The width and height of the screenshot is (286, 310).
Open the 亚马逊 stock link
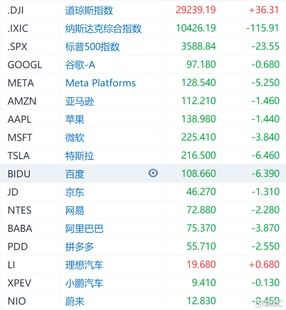pyautogui.click(x=80, y=101)
